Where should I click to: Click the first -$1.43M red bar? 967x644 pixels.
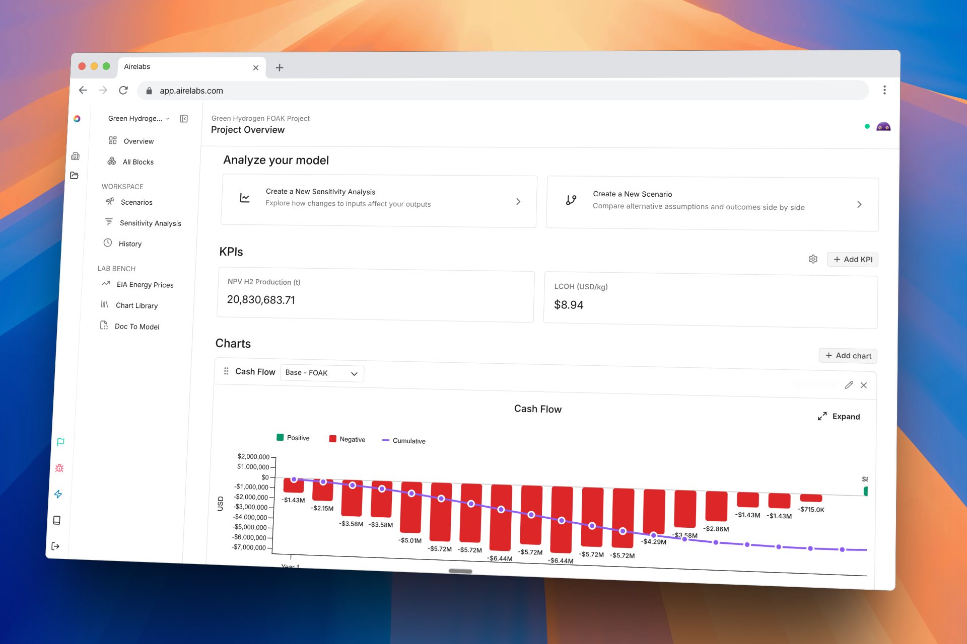294,485
